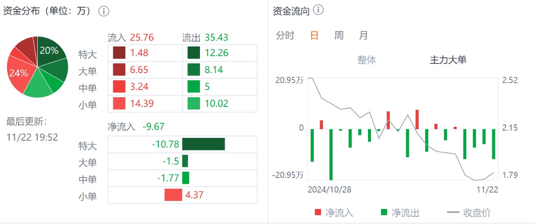Image resolution: width=536 pixels, height=224 pixels.
Task: Select the 日 daily tab
Action: (314, 35)
